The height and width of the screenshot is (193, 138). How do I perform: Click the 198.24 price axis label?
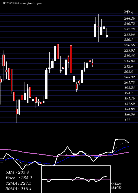pyautogui.click(x=130, y=88)
